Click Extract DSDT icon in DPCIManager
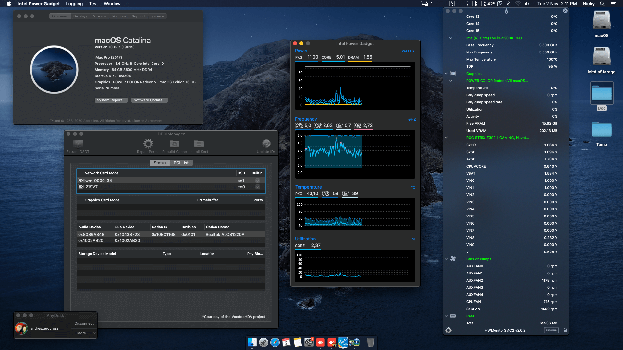This screenshot has height=350, width=623. (x=78, y=144)
